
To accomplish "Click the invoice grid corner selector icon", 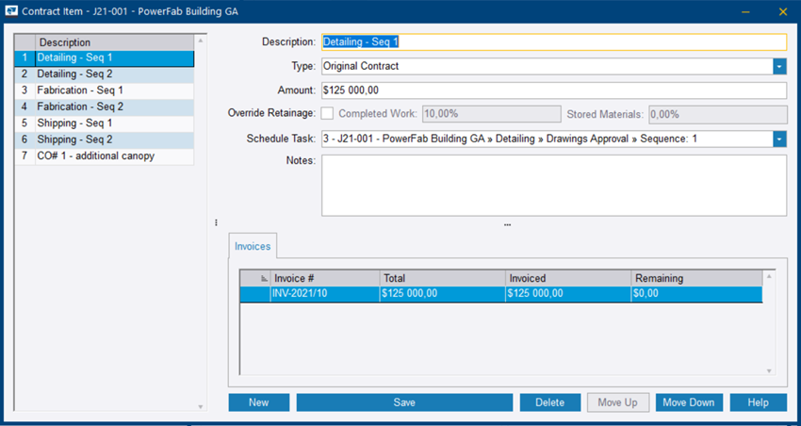I will 263,279.
